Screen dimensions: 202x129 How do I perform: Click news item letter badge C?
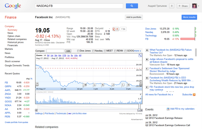[x=147, y=69]
